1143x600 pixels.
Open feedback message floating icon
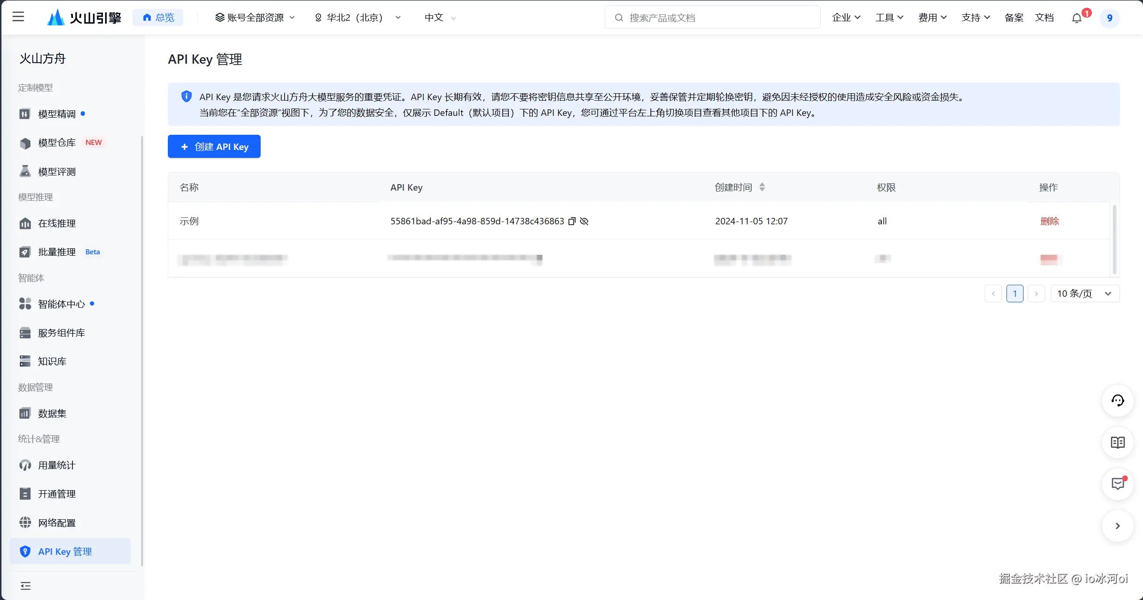click(x=1118, y=484)
